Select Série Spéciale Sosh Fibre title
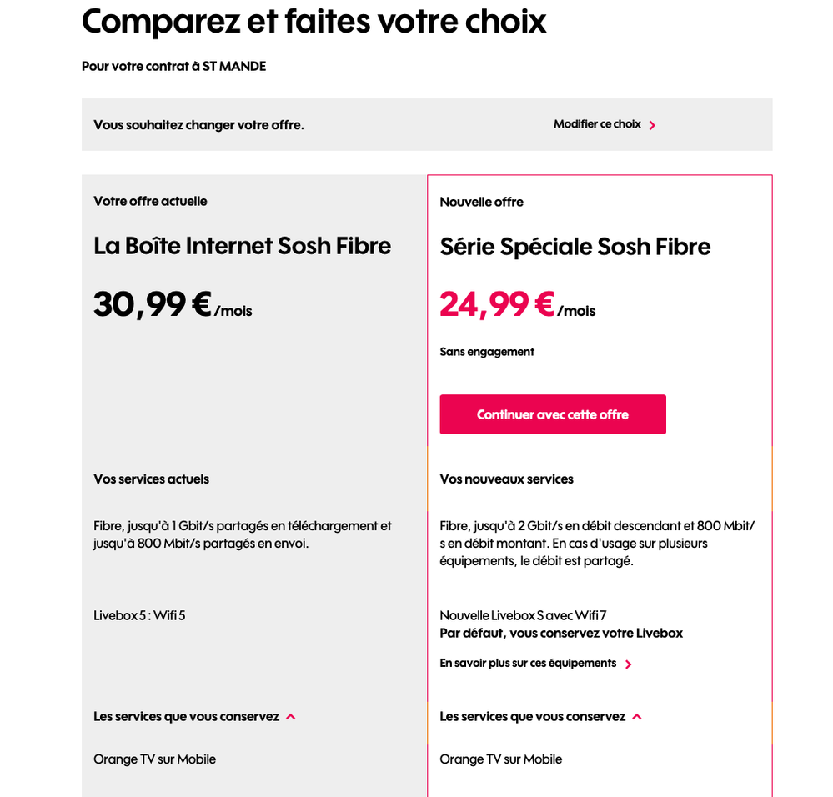Image resolution: width=833 pixels, height=797 pixels. click(575, 247)
